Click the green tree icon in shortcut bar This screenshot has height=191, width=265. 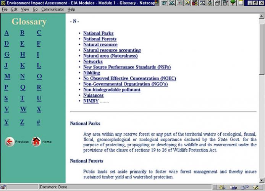point(233,3)
